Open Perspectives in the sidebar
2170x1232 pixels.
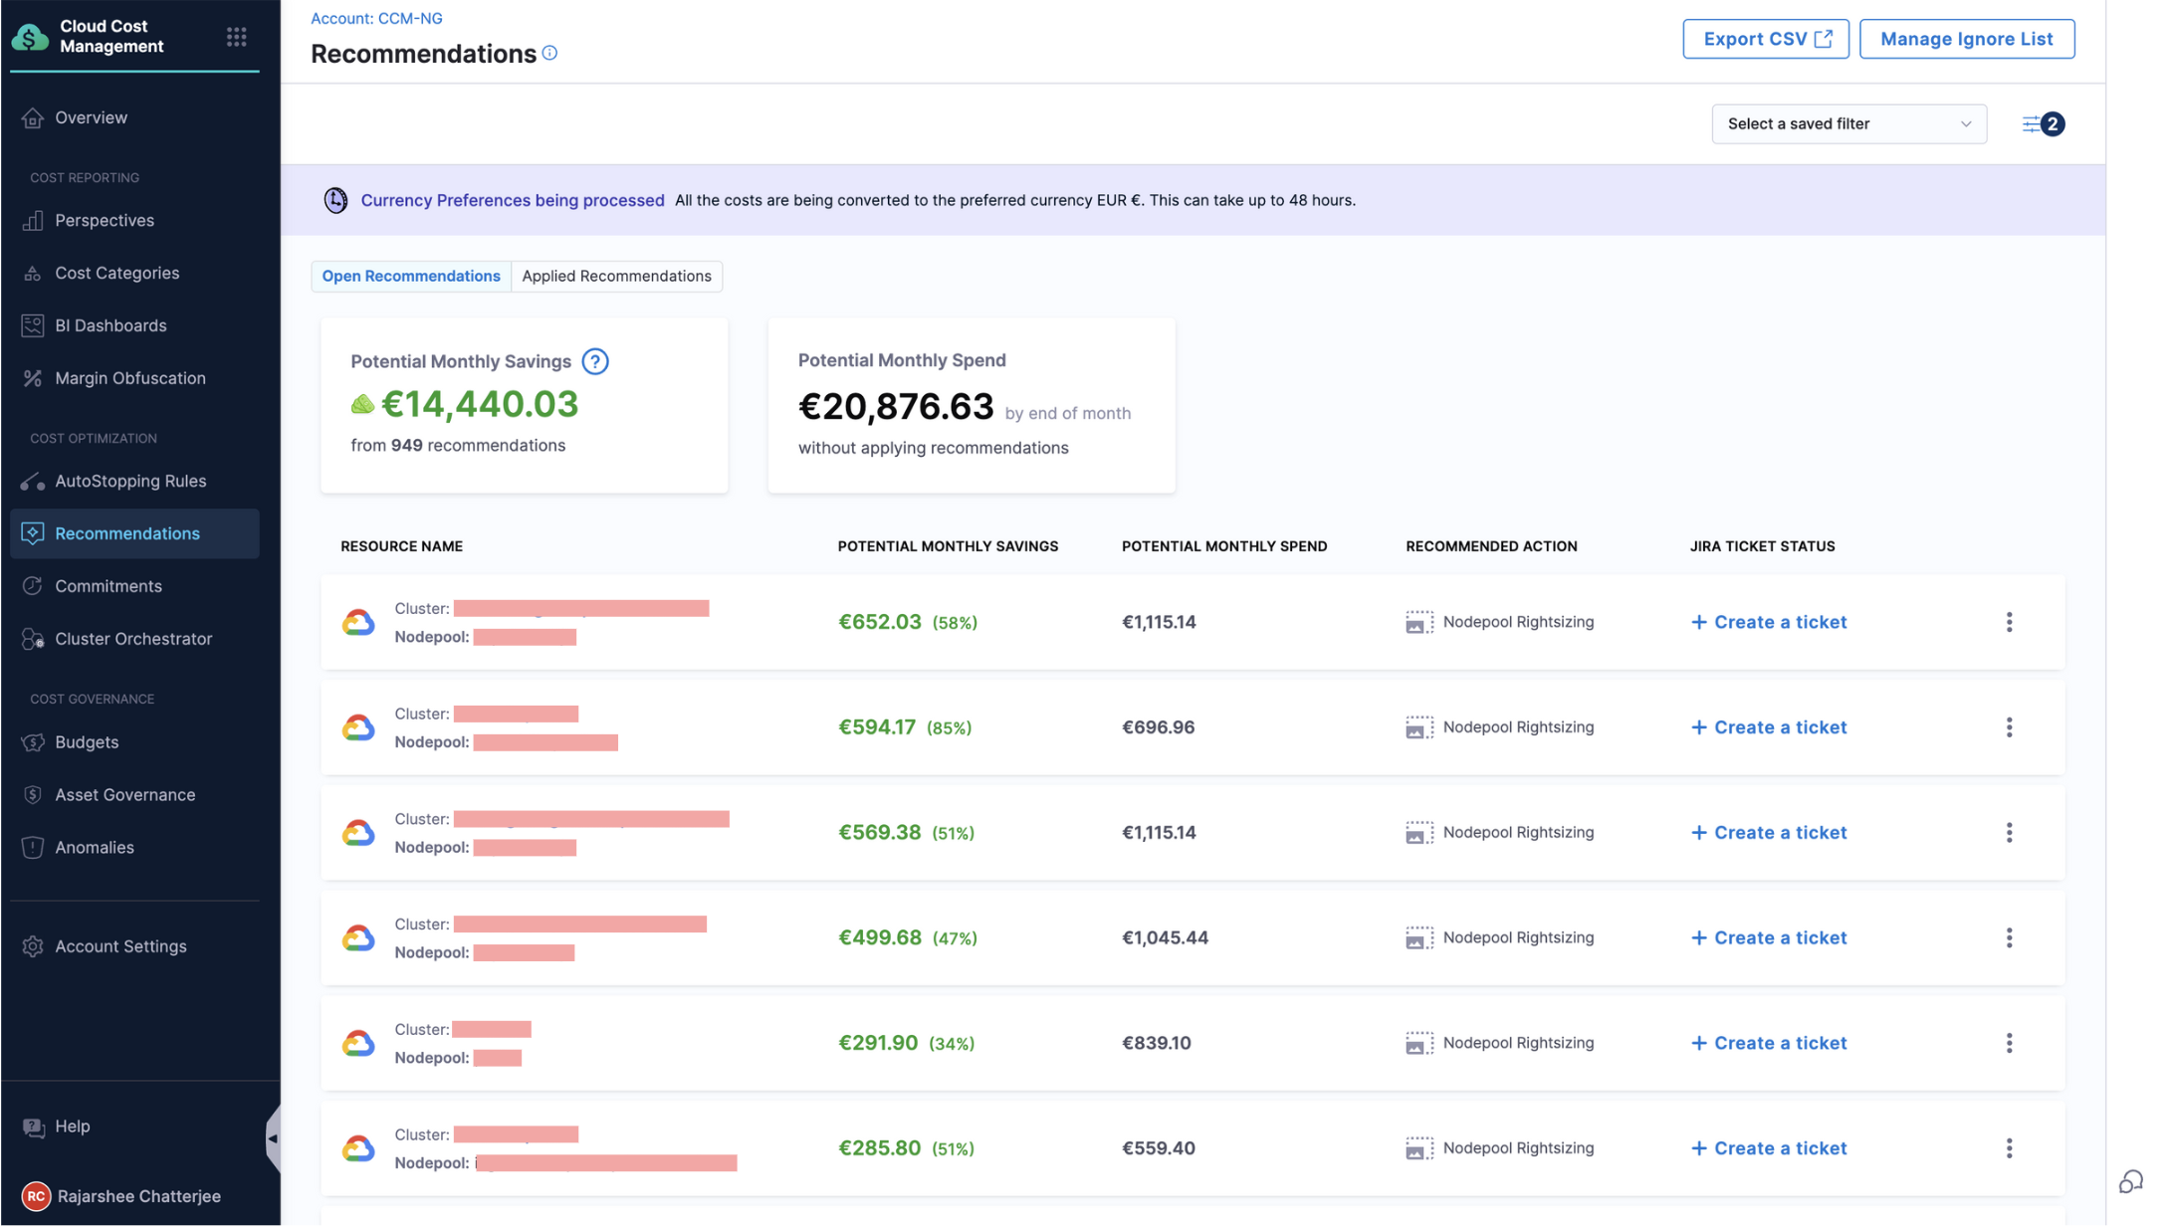[x=105, y=220]
